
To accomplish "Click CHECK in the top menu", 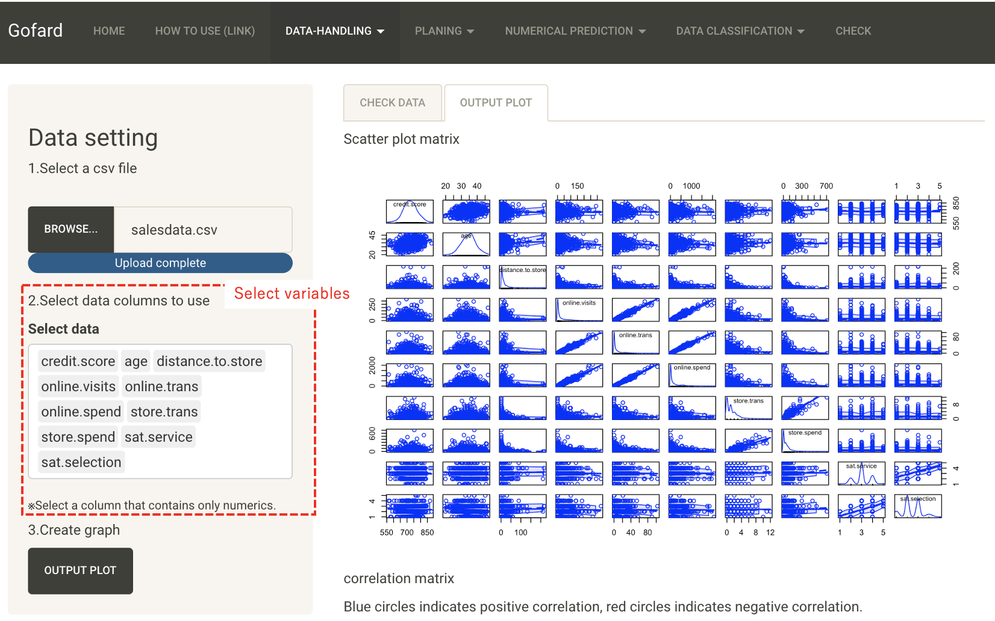I will (853, 31).
